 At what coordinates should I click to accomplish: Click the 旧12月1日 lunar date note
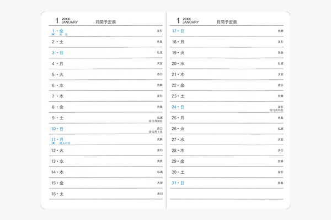click(x=156, y=132)
